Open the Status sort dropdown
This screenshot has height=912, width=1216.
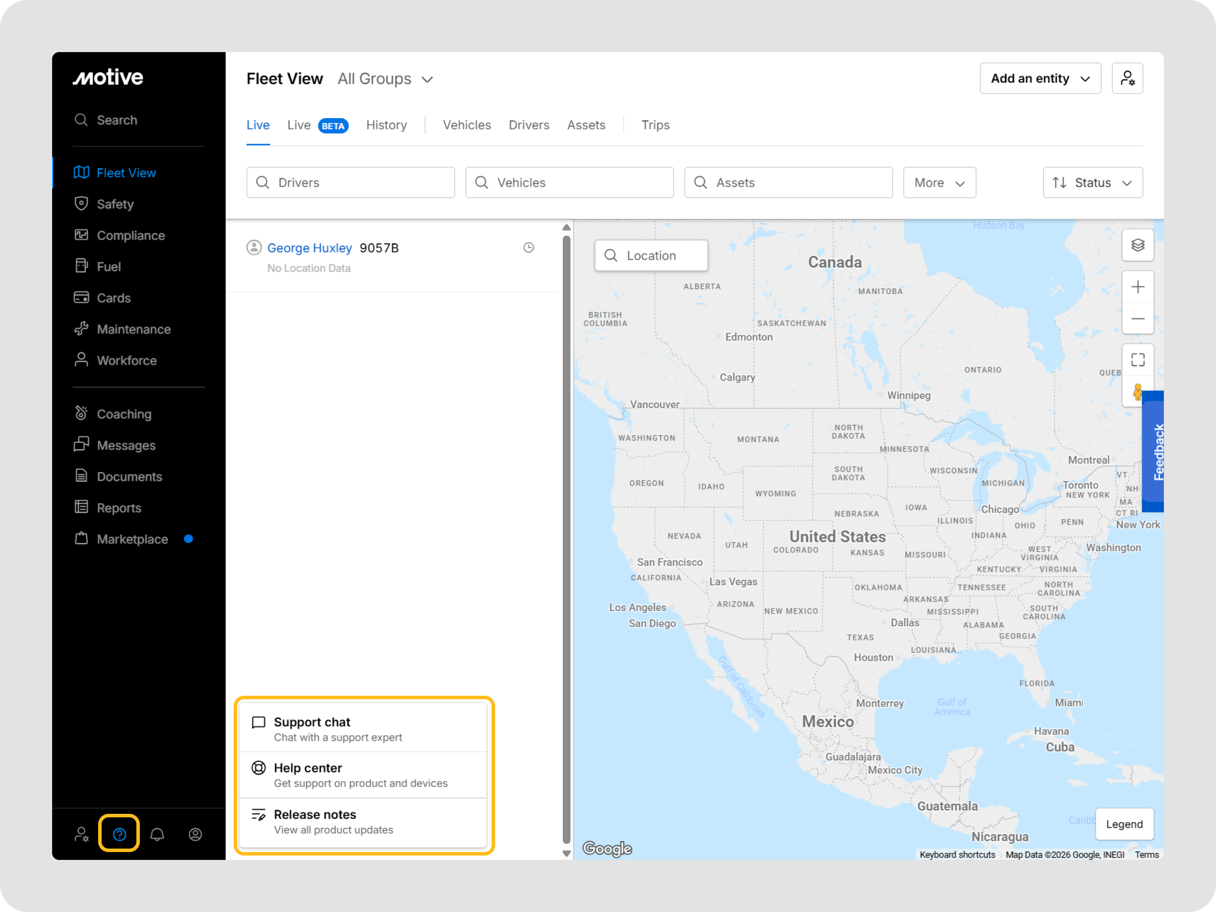coord(1092,182)
